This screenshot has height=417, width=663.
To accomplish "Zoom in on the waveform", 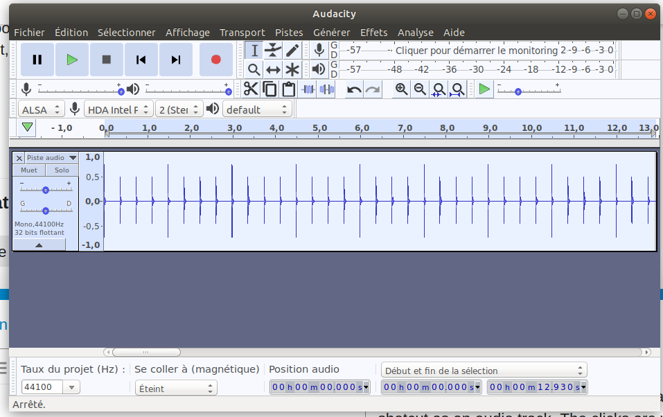I will click(x=401, y=89).
